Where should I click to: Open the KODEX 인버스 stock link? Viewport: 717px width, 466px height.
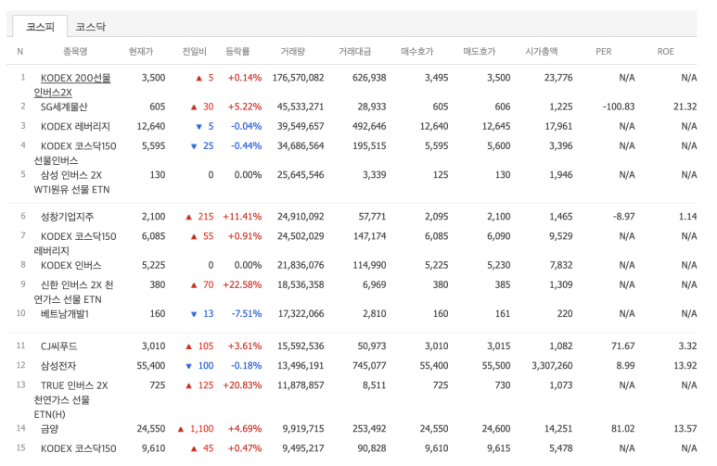[x=70, y=265]
